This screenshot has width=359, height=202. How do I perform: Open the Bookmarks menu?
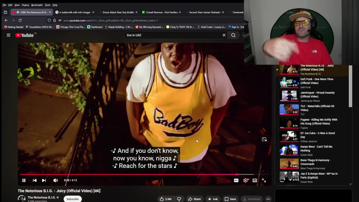point(37,5)
